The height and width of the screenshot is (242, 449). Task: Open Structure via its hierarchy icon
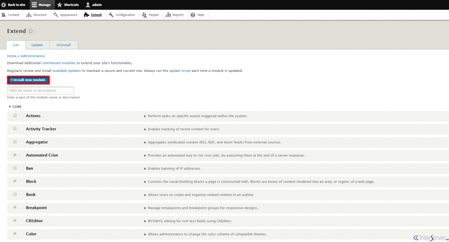tap(29, 15)
